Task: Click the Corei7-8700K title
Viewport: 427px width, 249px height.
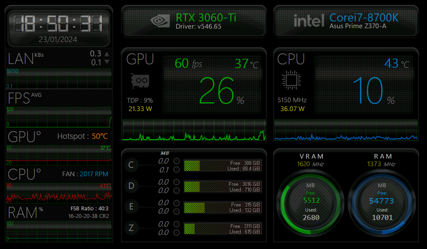Action: tap(364, 18)
